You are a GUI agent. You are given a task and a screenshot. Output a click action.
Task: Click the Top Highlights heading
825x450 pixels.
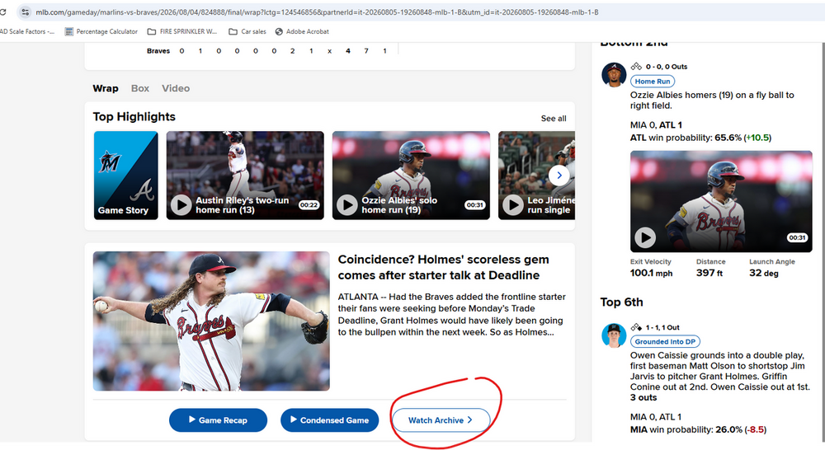tap(134, 117)
